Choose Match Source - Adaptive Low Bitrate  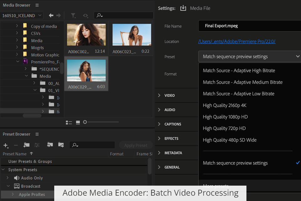click(239, 94)
